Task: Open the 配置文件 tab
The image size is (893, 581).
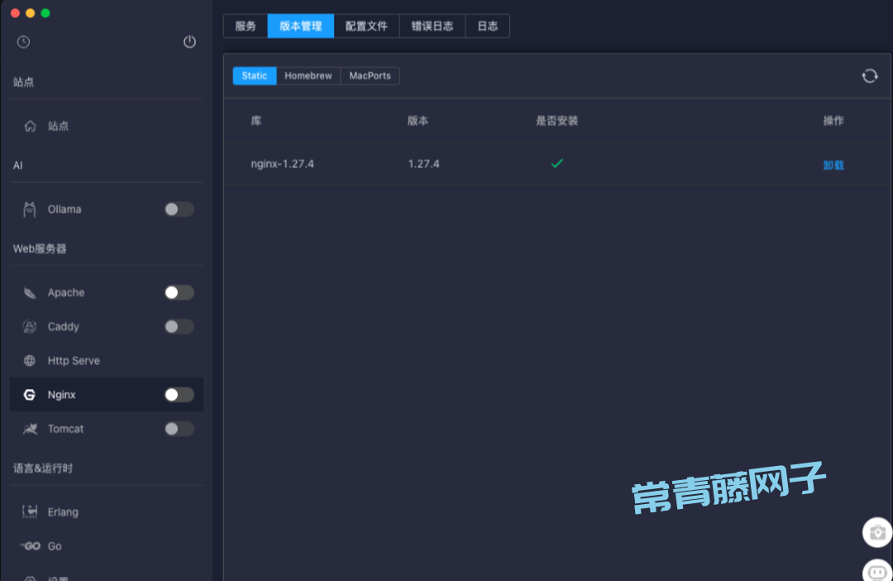Action: [367, 26]
